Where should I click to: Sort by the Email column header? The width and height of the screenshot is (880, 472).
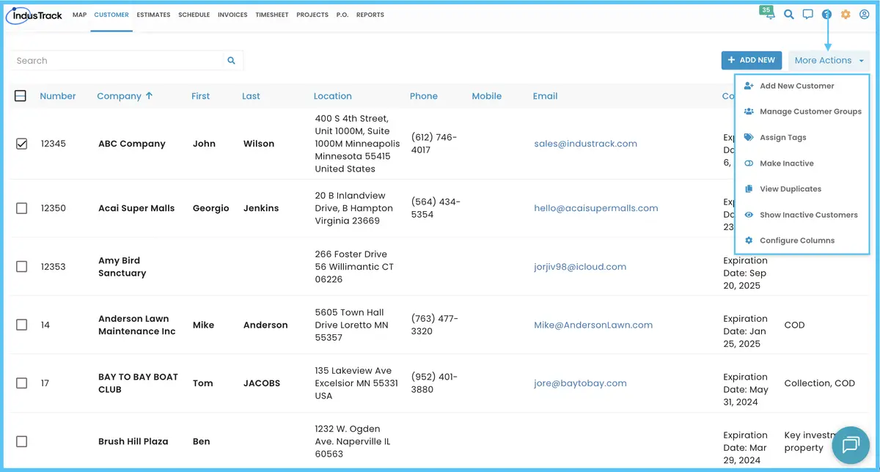546,96
